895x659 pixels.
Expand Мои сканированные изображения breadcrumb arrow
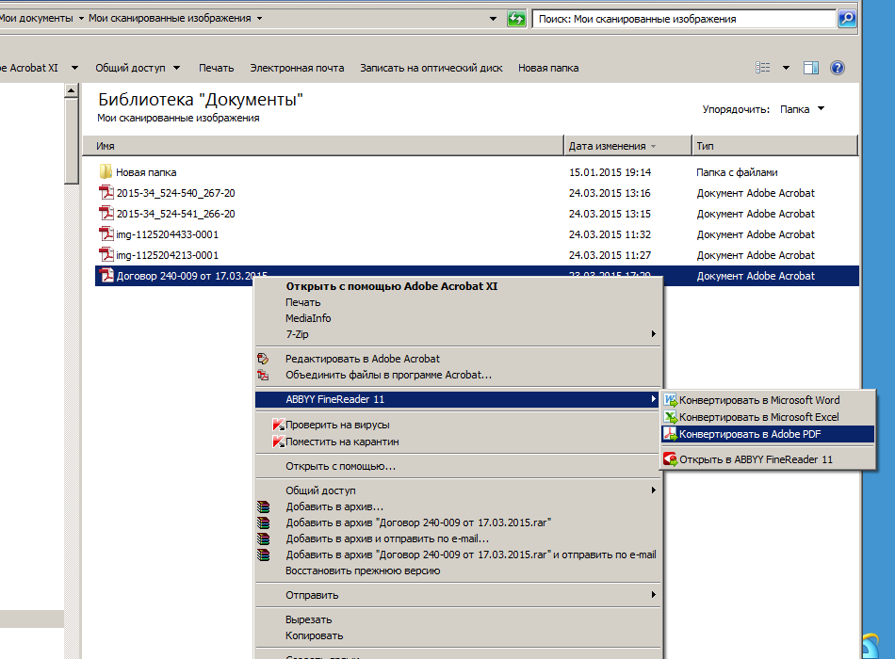[x=259, y=19]
